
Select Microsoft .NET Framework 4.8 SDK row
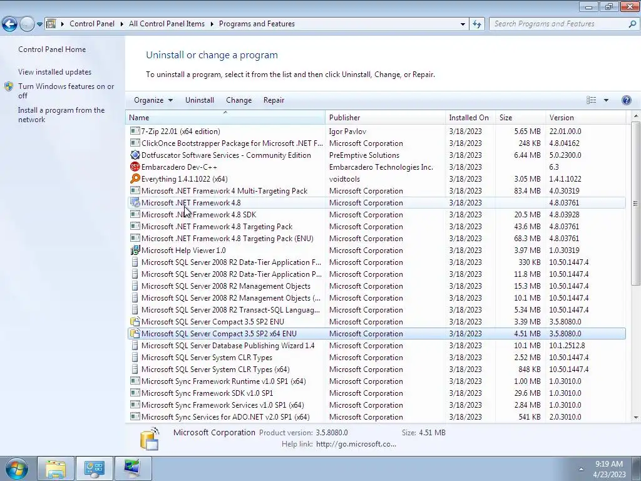(376, 214)
